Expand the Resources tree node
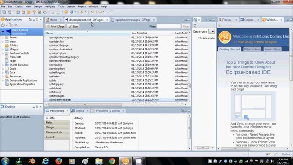The image size is (293, 165). [3, 77]
